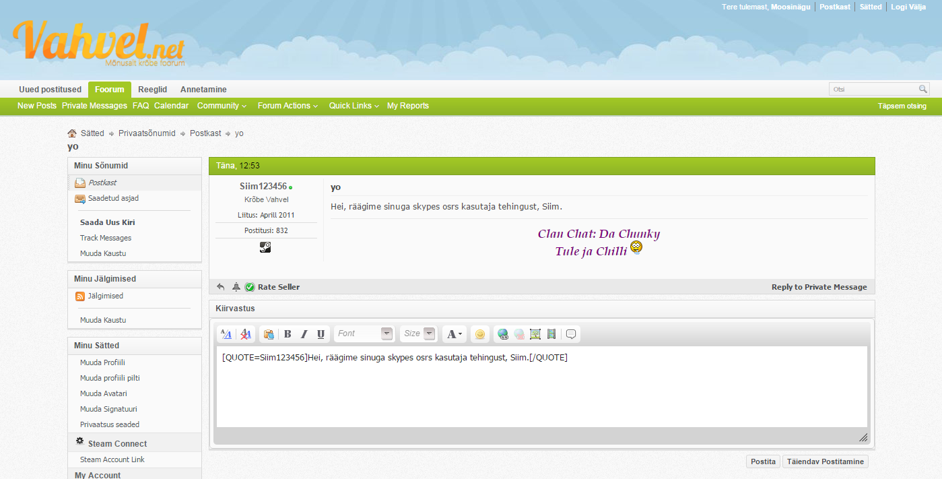
Task: Open the Uued postitused tab
Action: (51, 90)
